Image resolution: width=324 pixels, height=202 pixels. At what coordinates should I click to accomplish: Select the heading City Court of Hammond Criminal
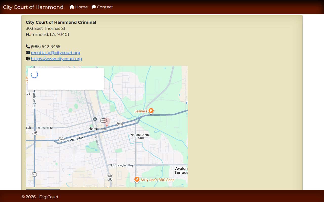(61, 22)
